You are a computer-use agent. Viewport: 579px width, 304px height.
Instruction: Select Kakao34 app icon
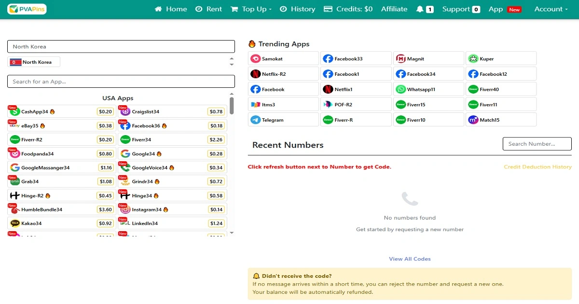pyautogui.click(x=14, y=223)
